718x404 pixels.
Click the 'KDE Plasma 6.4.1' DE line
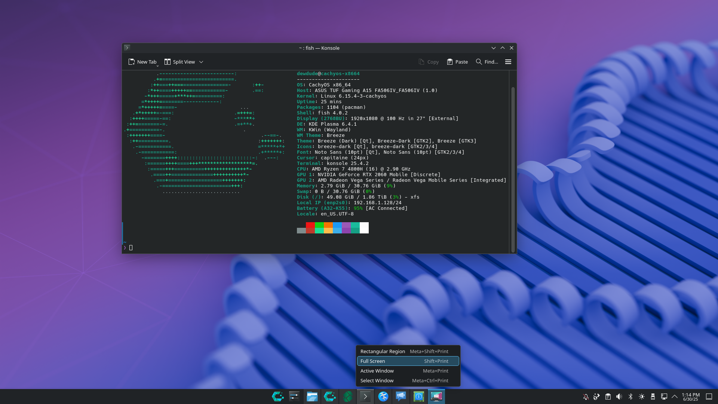327,124
